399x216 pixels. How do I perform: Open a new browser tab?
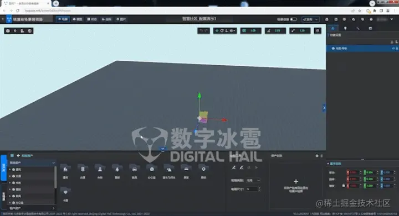[x=56, y=3]
